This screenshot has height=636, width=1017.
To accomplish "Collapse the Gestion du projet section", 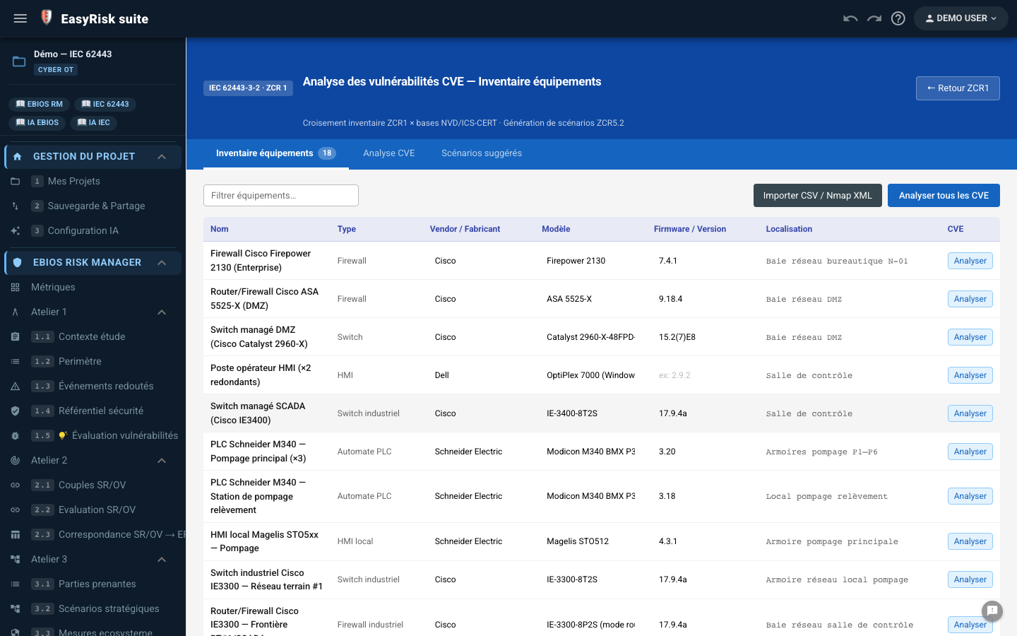I will pyautogui.click(x=162, y=156).
